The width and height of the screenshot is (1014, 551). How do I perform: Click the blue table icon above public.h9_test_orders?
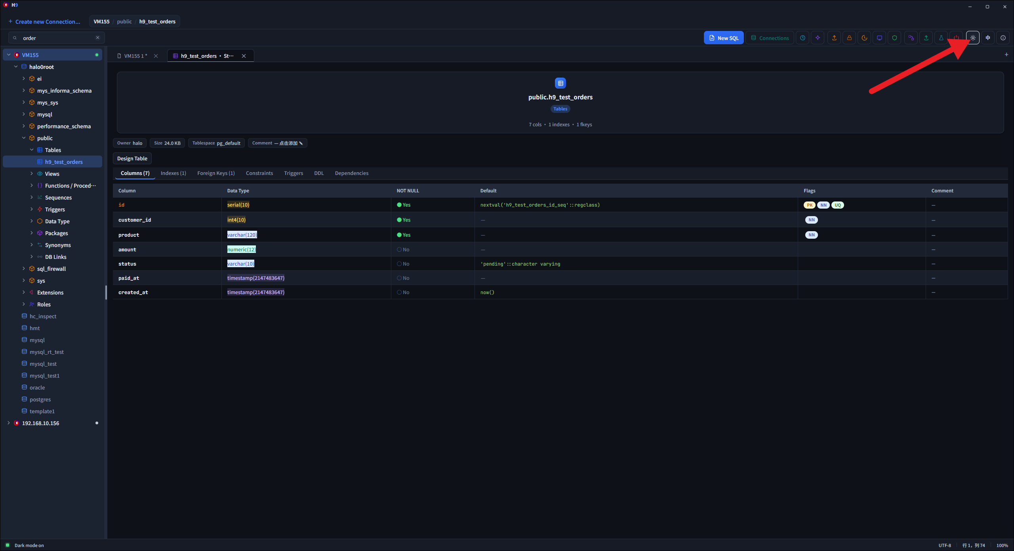coord(560,83)
